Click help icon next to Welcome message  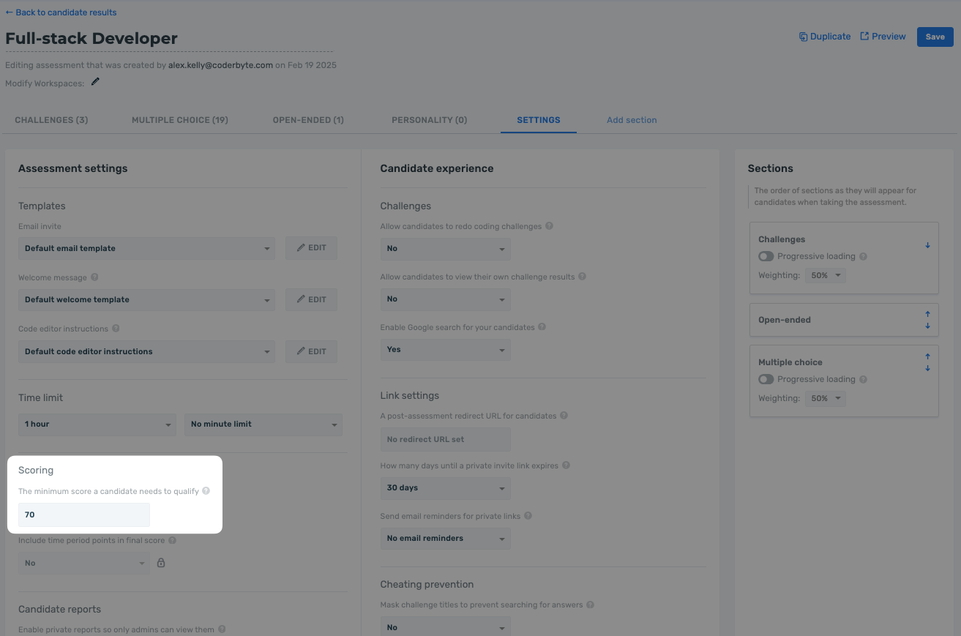coord(94,277)
